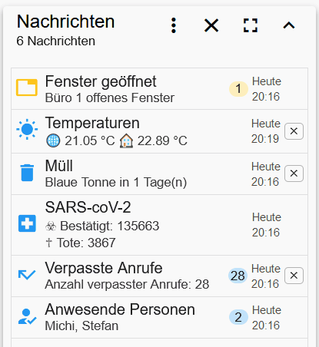The image size is (319, 347).
Task: Click the blue badge showing 28
Action: pyautogui.click(x=238, y=276)
